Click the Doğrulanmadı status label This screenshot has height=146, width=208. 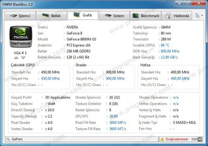coord(177,139)
